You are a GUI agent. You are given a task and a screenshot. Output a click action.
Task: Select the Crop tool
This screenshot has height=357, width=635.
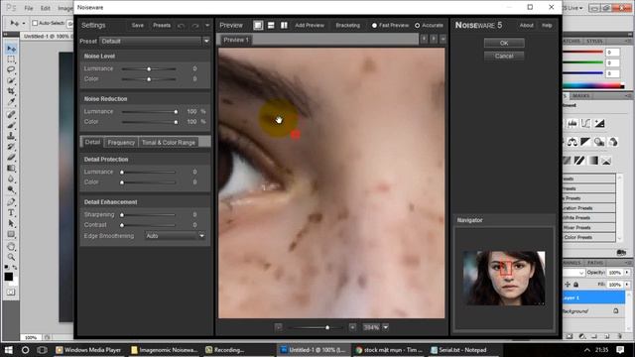click(11, 91)
